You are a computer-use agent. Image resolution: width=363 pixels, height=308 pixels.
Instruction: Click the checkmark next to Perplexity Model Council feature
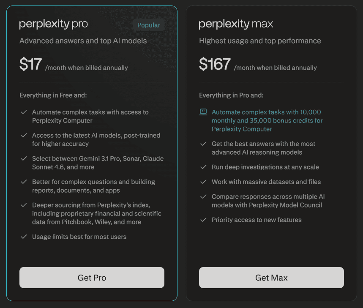click(x=203, y=197)
